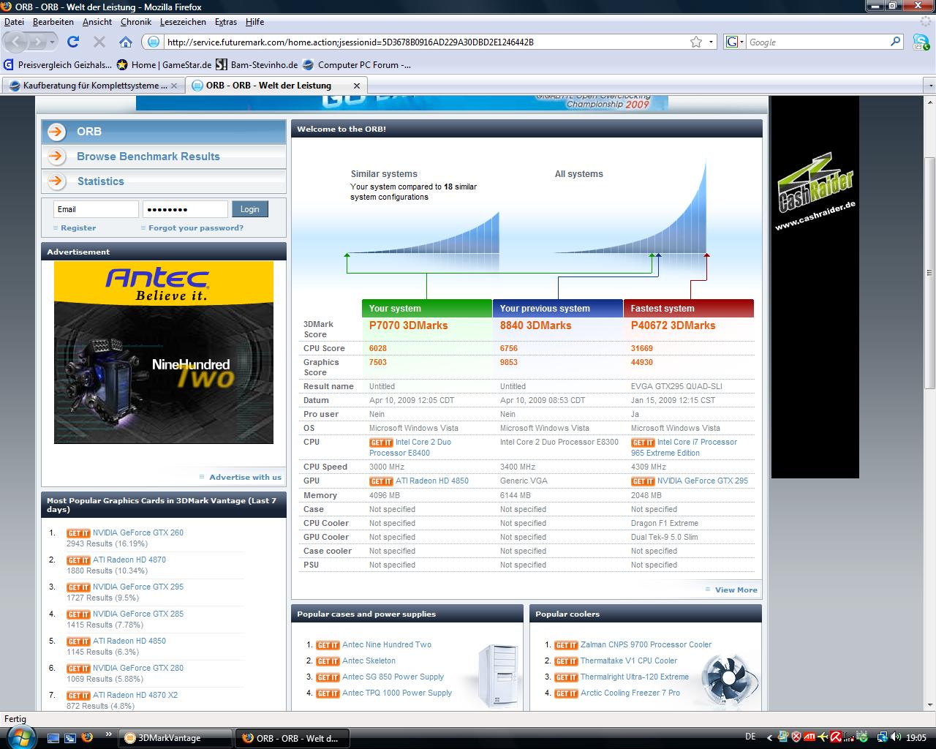Screen dimensions: 936x749
Task: Open the Bearbeiten menu
Action: pyautogui.click(x=53, y=22)
